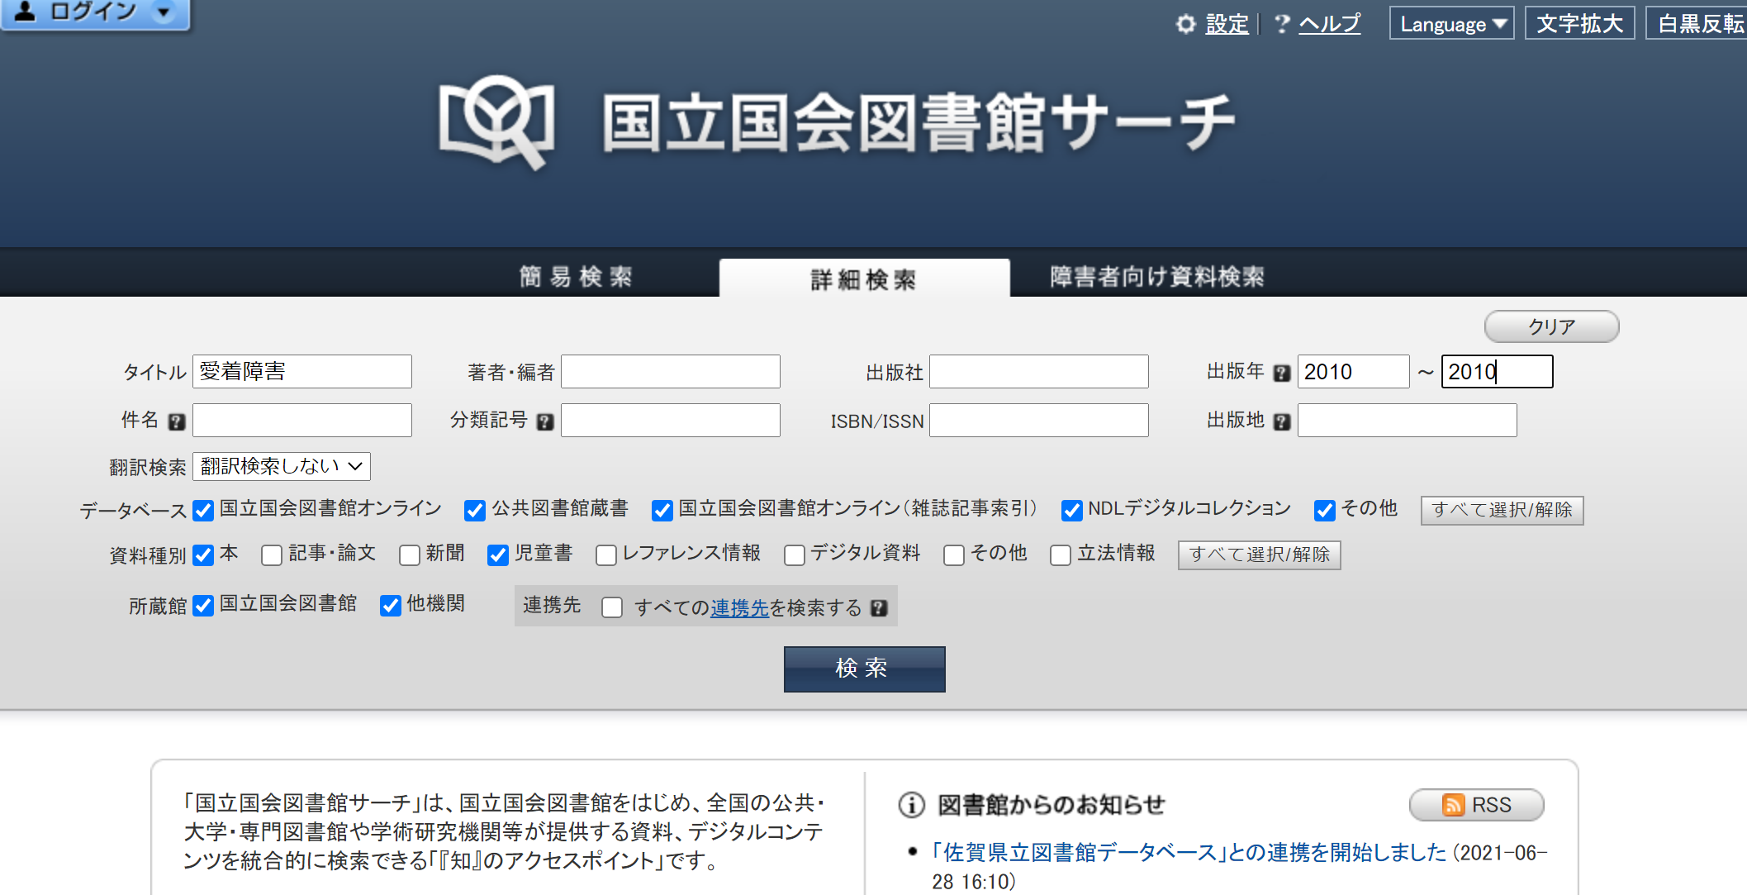Open help icon beside 連携先を検索する

tap(879, 608)
